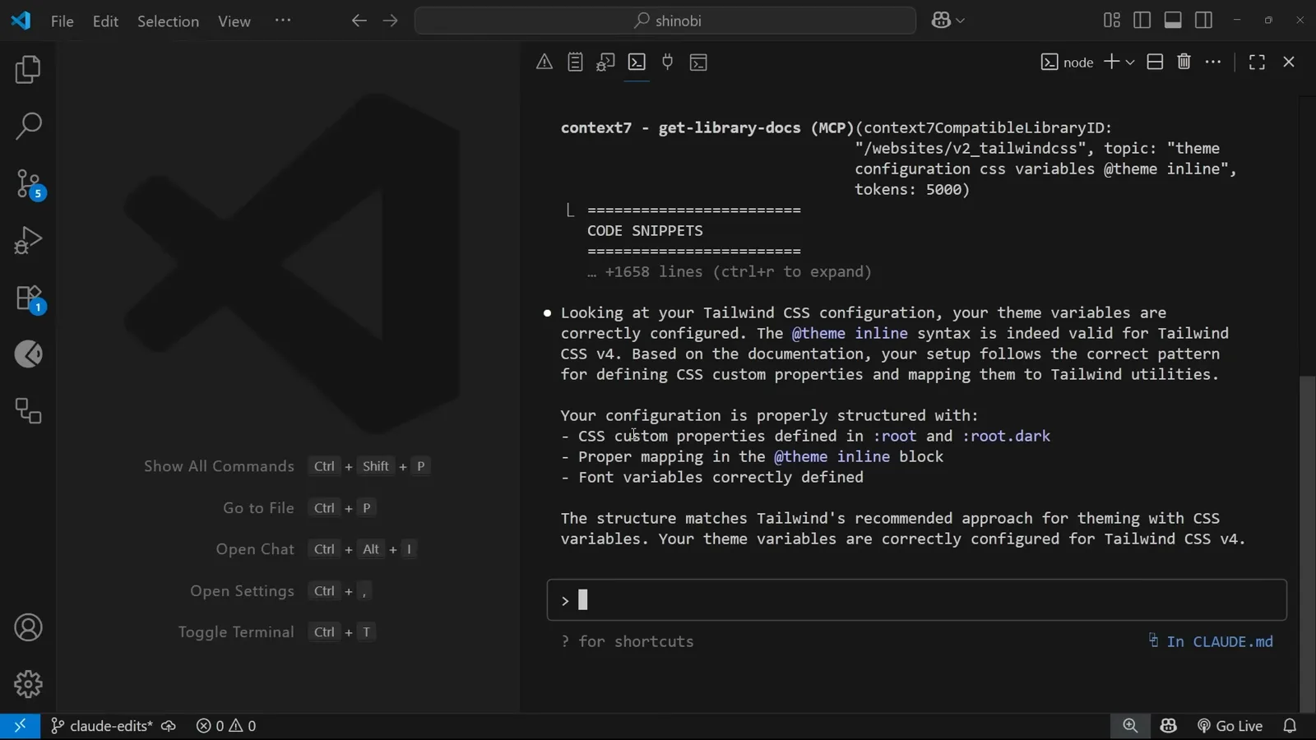Open the File menu

pos(62,21)
